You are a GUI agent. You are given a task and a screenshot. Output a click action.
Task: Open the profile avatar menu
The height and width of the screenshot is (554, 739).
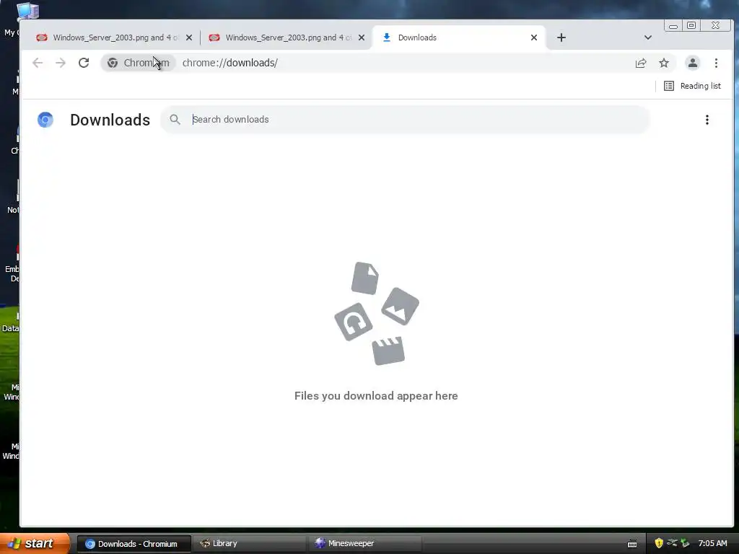(x=692, y=63)
